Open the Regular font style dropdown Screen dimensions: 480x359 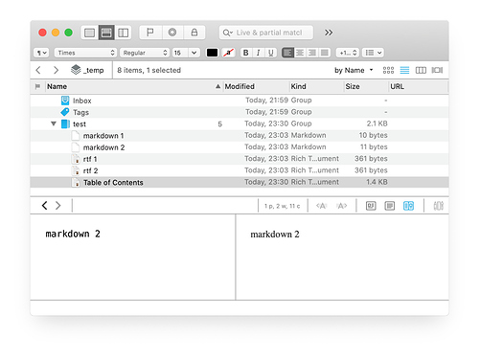click(145, 53)
